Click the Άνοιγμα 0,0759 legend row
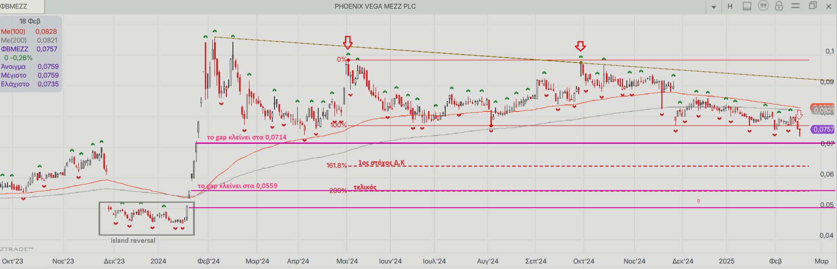837x269 pixels. point(30,66)
